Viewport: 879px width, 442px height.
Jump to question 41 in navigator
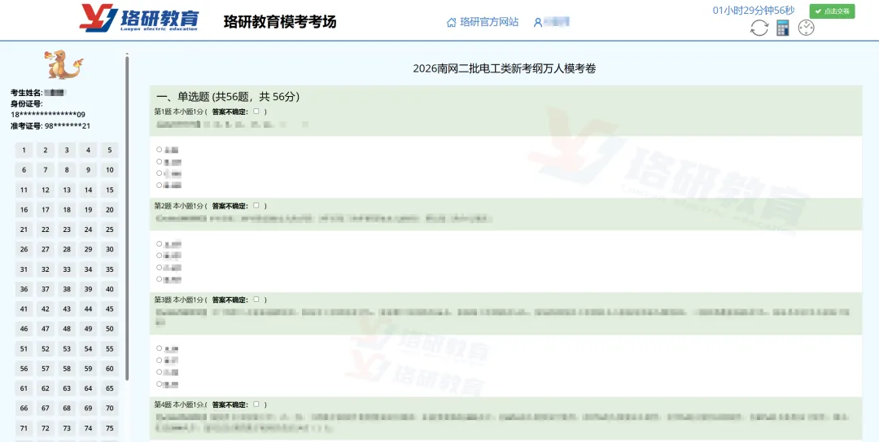point(24,309)
